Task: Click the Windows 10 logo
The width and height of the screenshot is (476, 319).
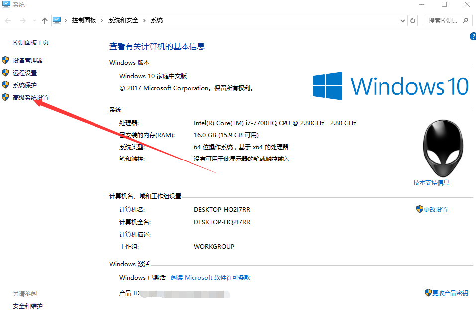Action: pos(390,86)
